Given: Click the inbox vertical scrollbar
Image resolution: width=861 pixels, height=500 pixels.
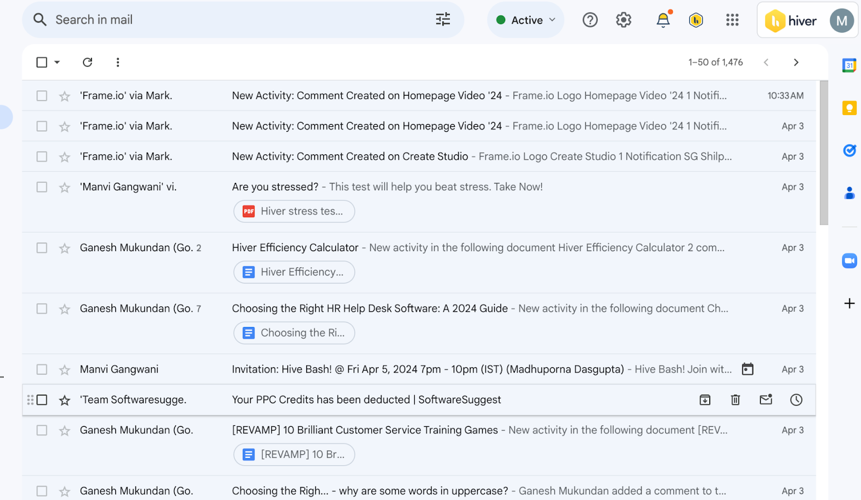Looking at the screenshot, I should click(824, 153).
